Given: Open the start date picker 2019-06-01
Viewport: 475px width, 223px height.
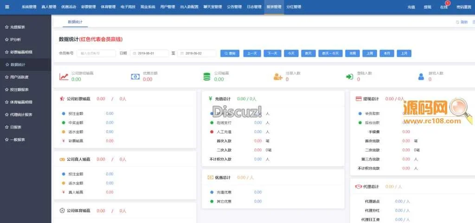Looking at the screenshot, I should [149, 53].
